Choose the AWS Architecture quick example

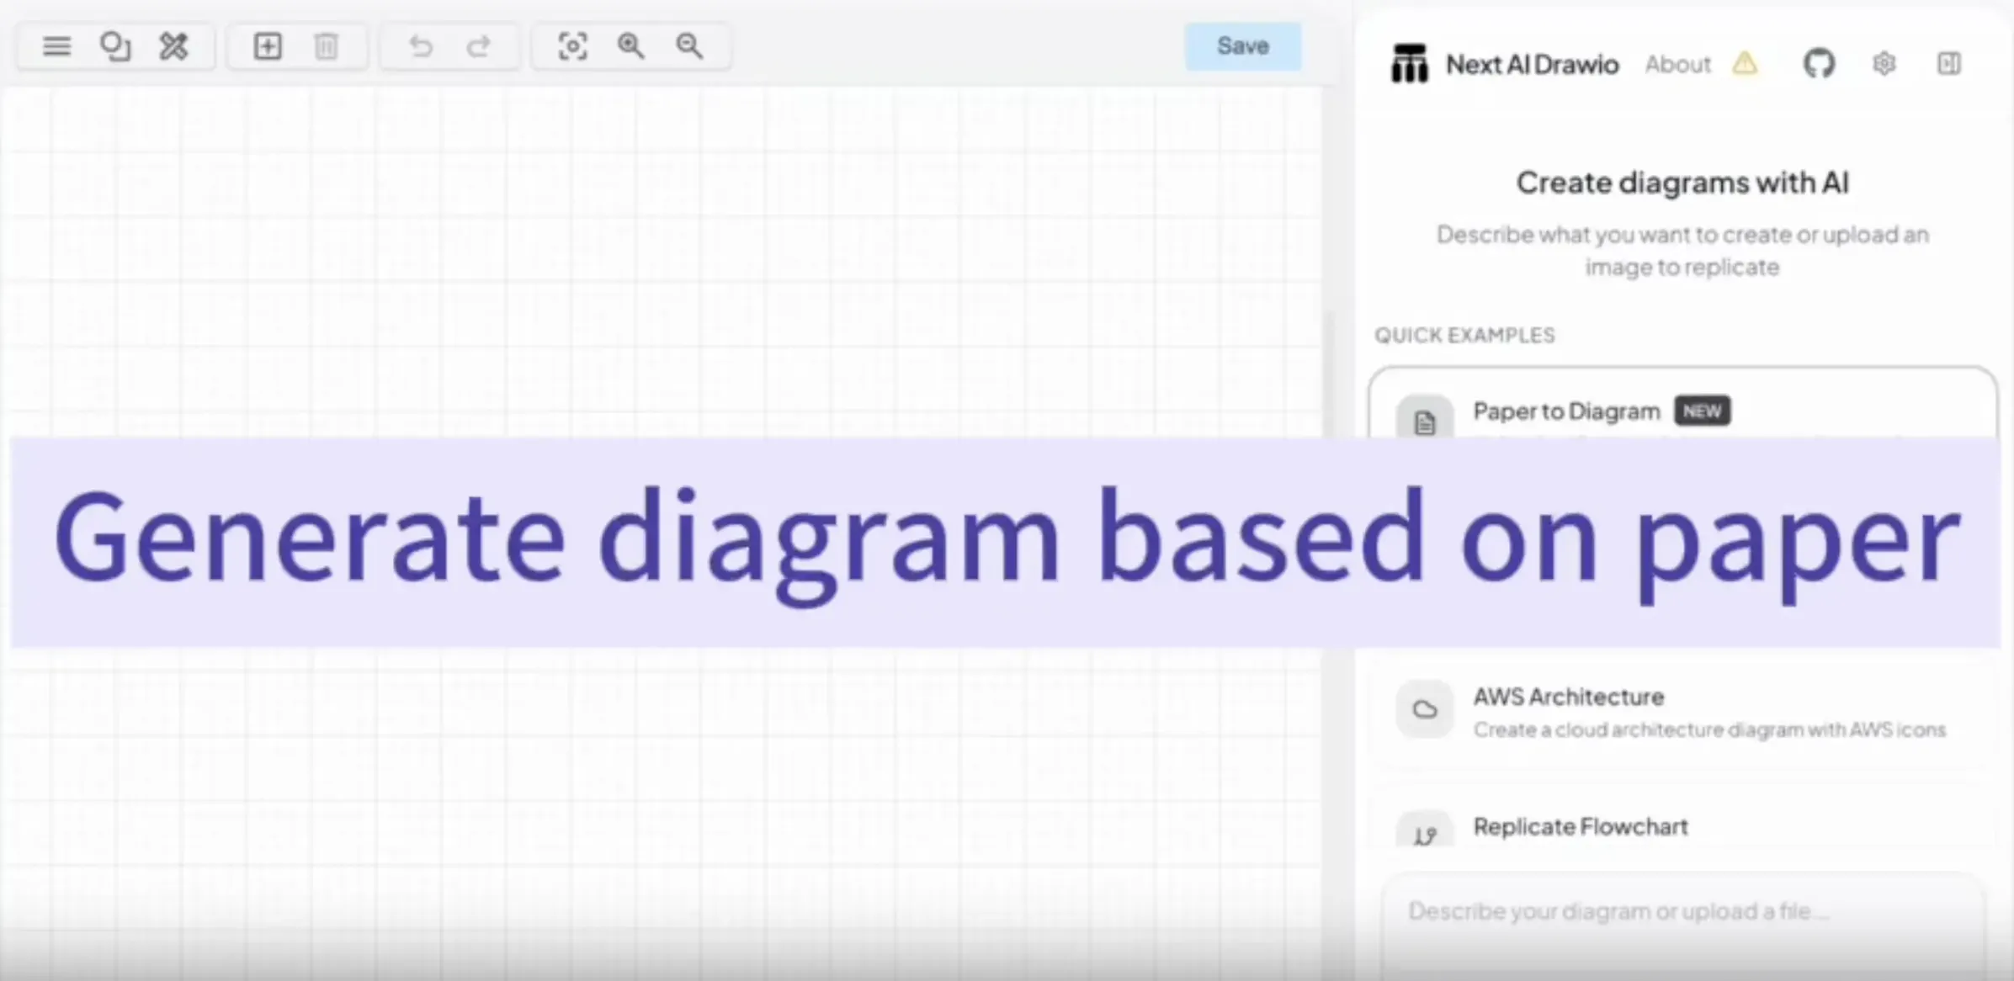click(x=1567, y=709)
